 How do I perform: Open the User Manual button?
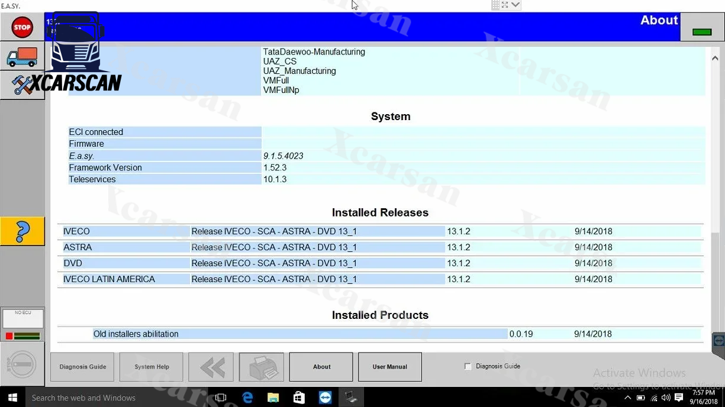coord(390,367)
